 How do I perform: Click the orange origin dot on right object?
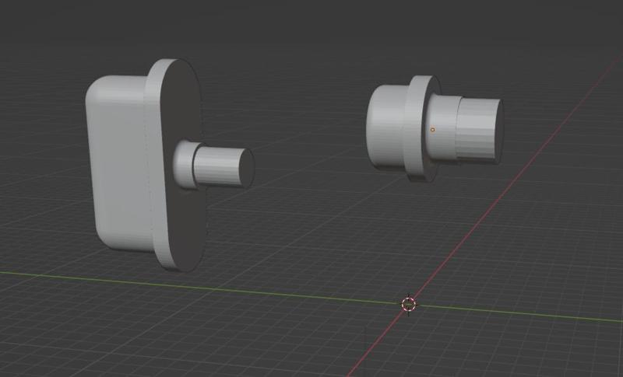[433, 130]
